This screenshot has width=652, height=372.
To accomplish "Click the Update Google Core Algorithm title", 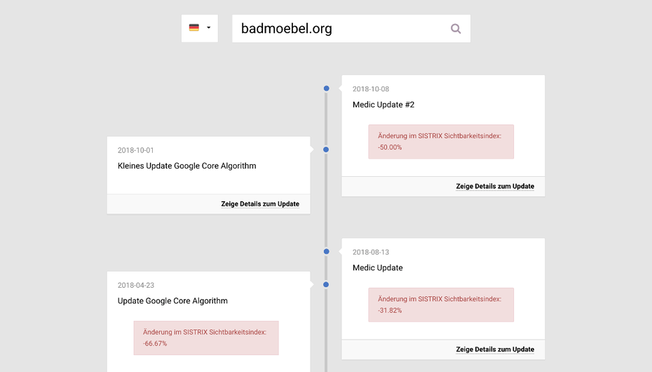I will coord(172,301).
